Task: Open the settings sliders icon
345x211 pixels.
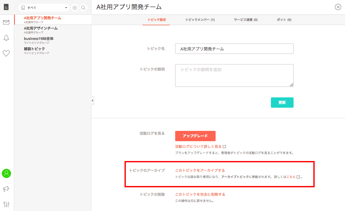Action: tap(6, 204)
